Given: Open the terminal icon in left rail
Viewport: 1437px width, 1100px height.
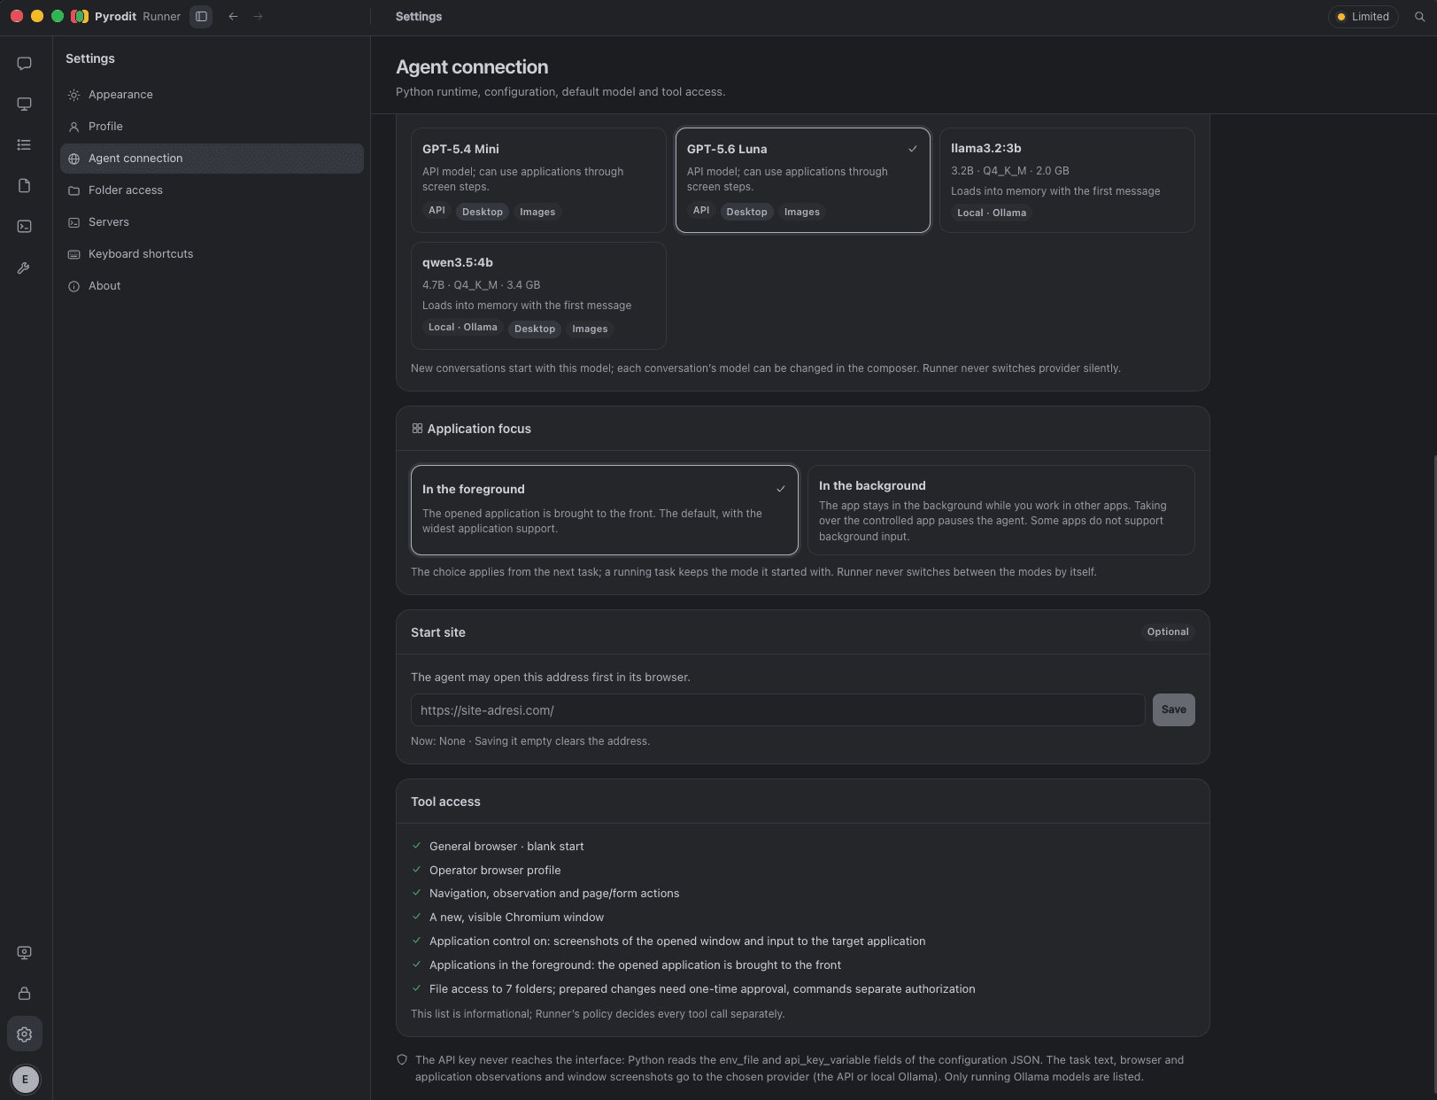Looking at the screenshot, I should [x=25, y=227].
